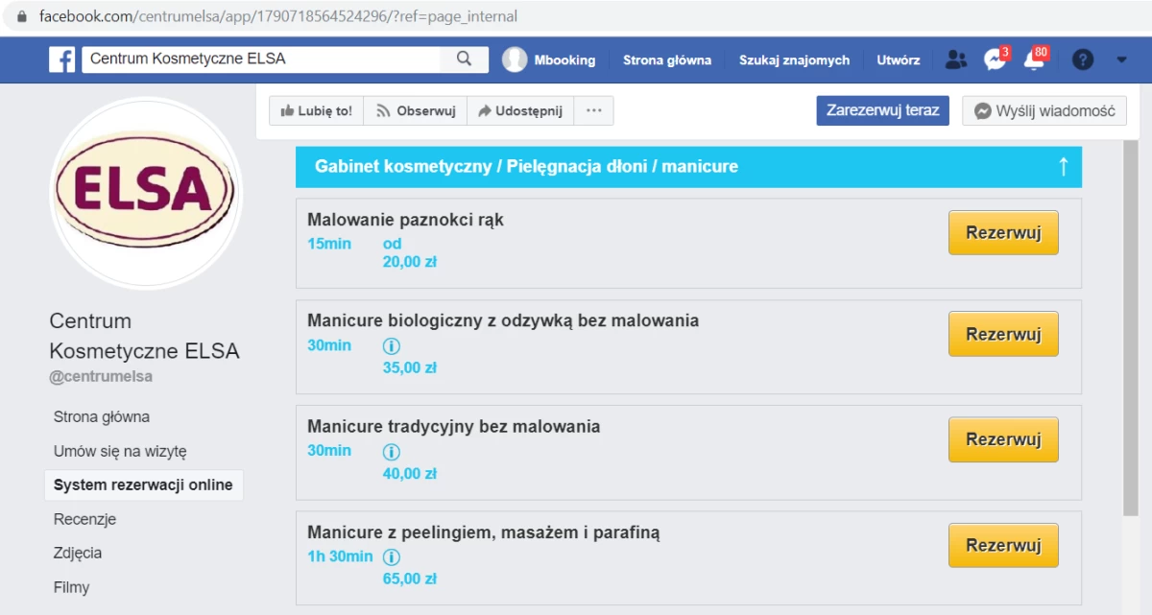Open the more options ellipsis button

point(593,110)
